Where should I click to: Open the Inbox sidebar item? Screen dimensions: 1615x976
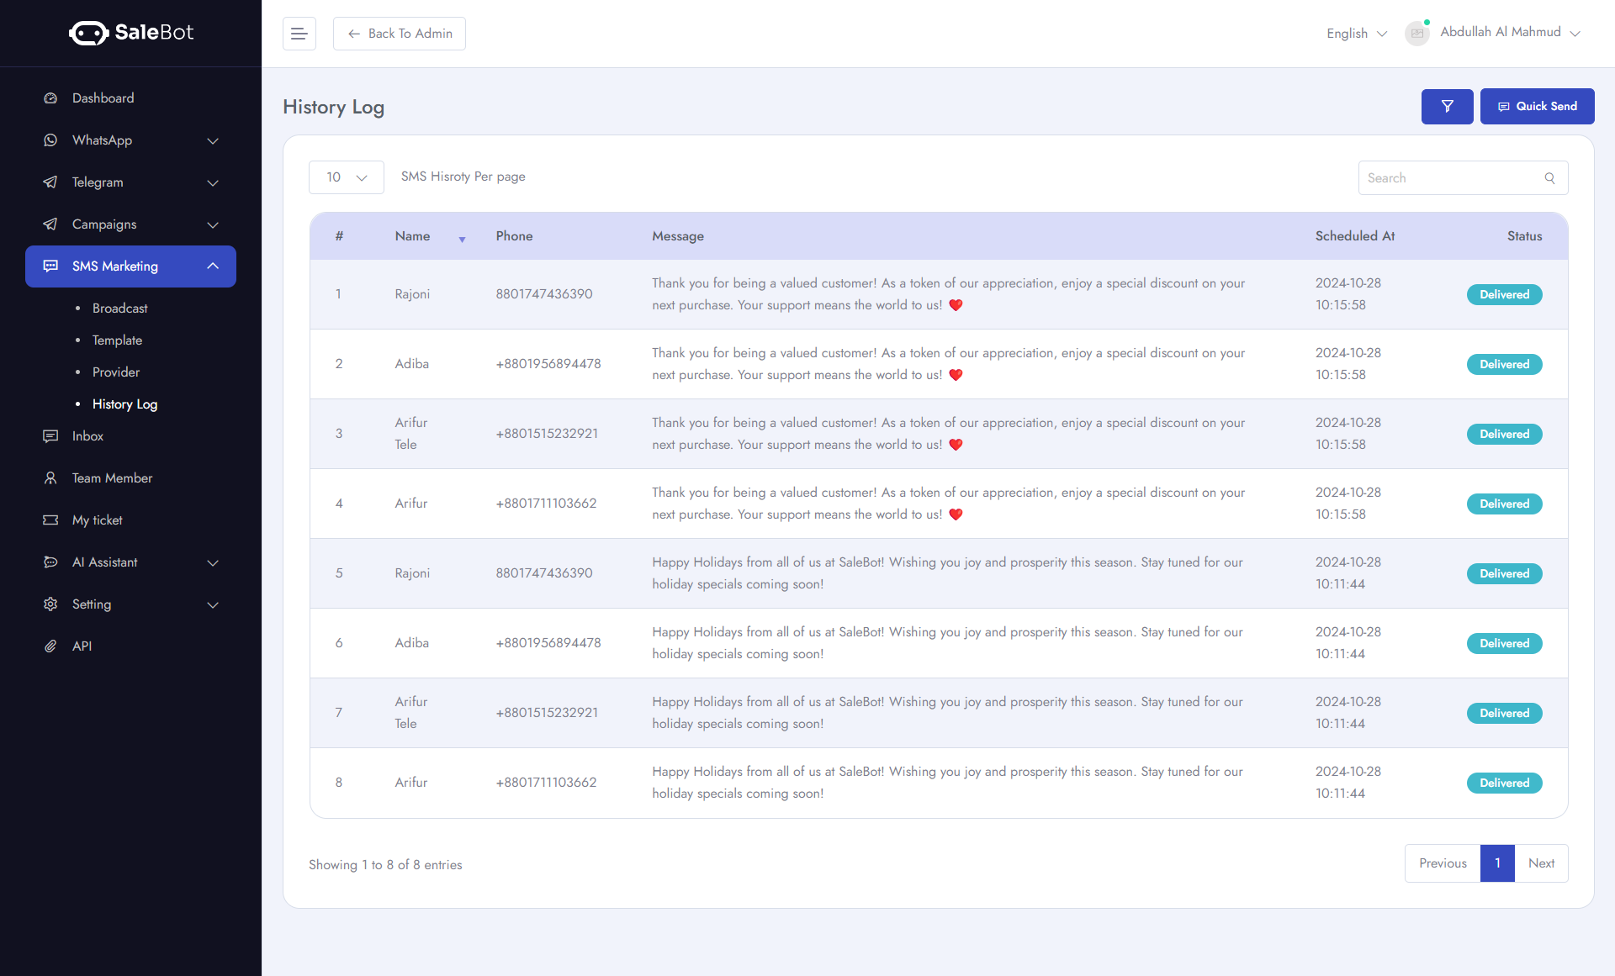click(x=87, y=436)
